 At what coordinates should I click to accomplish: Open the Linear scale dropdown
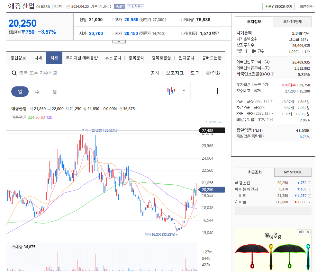[213, 122]
